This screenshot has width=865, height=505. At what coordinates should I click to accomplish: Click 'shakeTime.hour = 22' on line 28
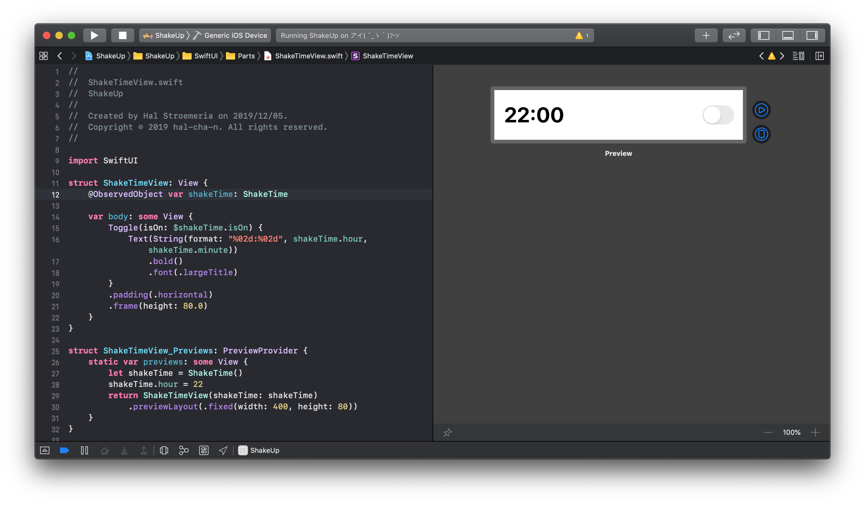(x=155, y=384)
